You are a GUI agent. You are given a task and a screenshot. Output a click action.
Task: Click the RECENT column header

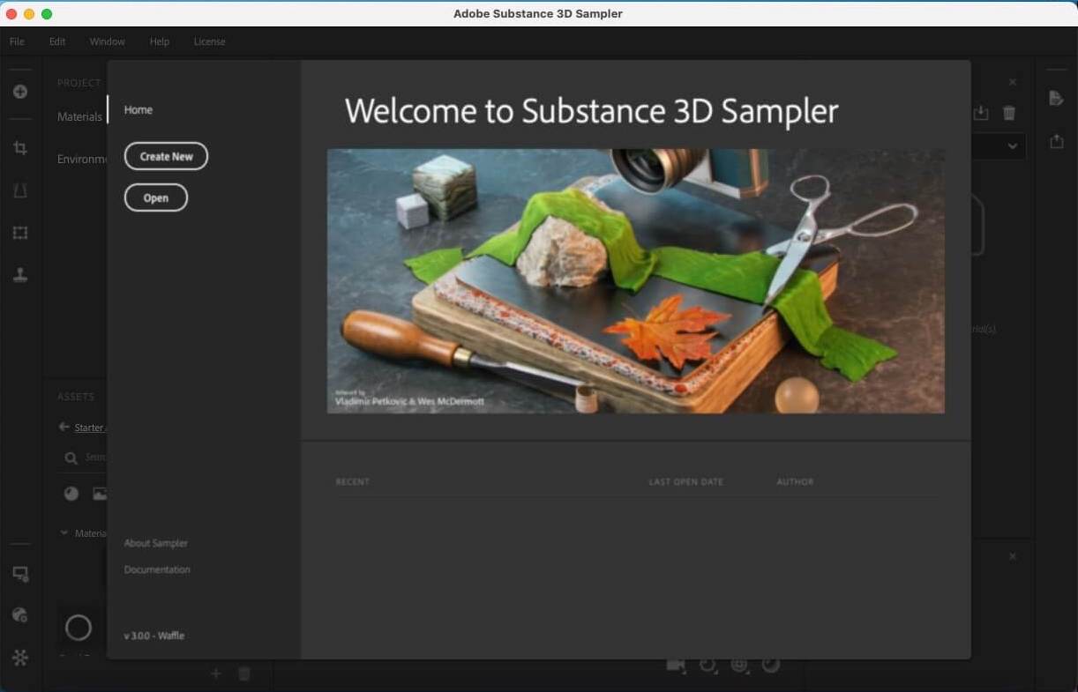(352, 481)
